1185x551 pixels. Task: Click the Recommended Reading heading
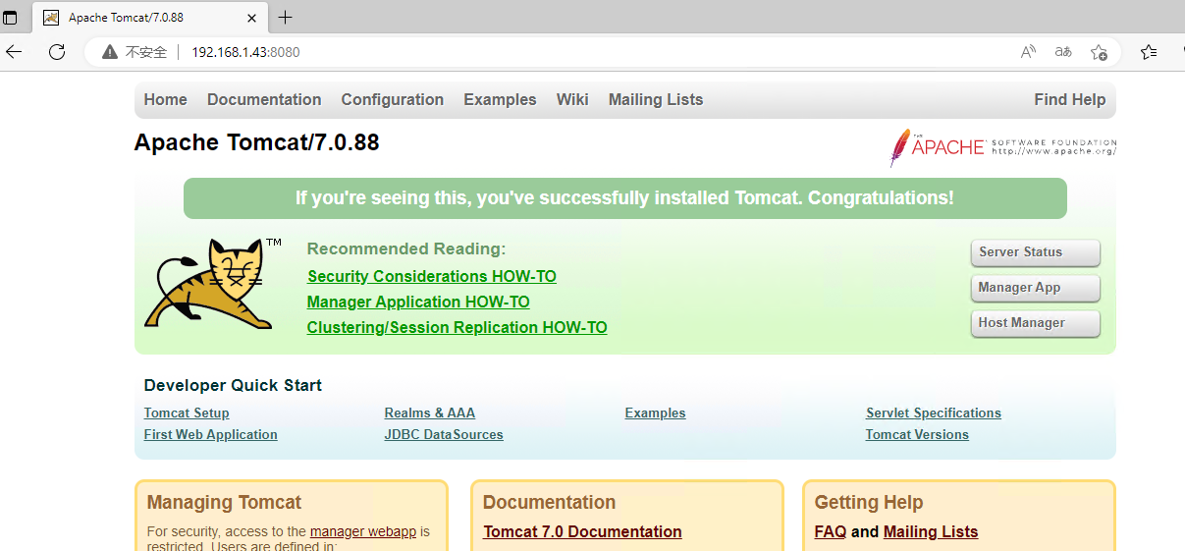click(406, 249)
